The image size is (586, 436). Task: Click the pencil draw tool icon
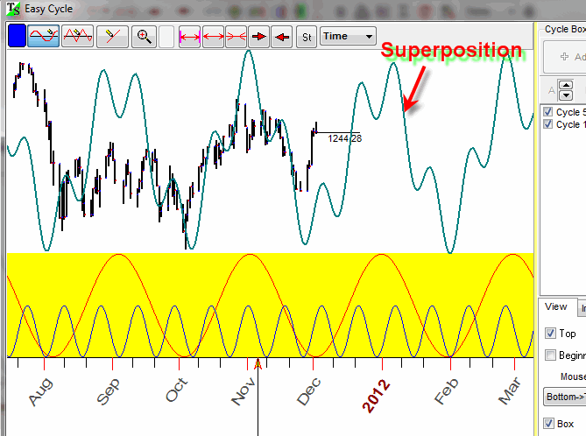(x=113, y=36)
